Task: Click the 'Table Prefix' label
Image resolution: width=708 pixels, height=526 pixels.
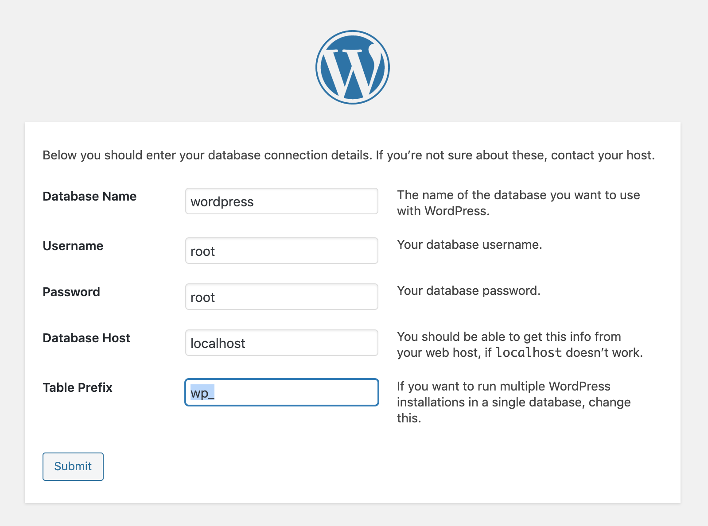Action: pos(78,387)
